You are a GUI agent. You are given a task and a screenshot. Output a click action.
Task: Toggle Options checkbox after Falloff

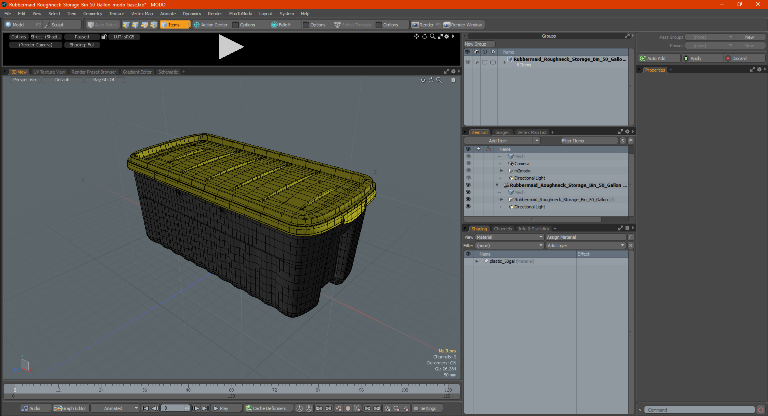click(x=306, y=25)
